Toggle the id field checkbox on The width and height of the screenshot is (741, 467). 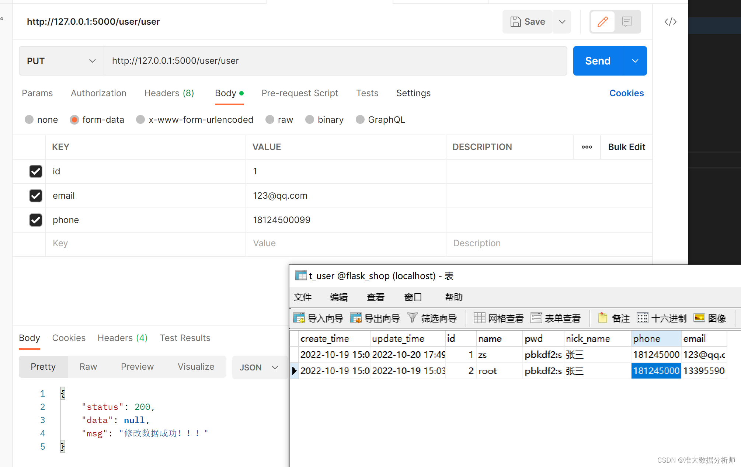[x=35, y=171]
